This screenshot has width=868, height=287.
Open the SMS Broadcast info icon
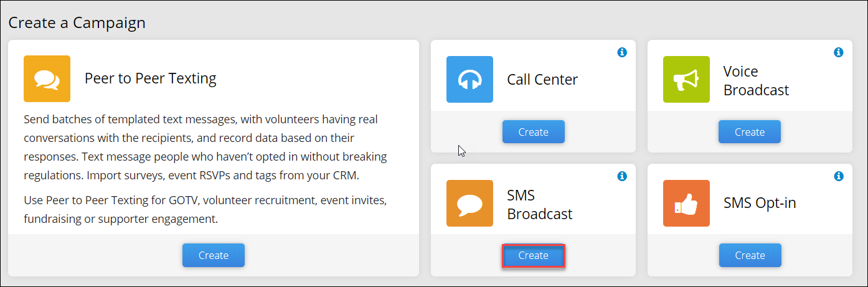pos(621,177)
